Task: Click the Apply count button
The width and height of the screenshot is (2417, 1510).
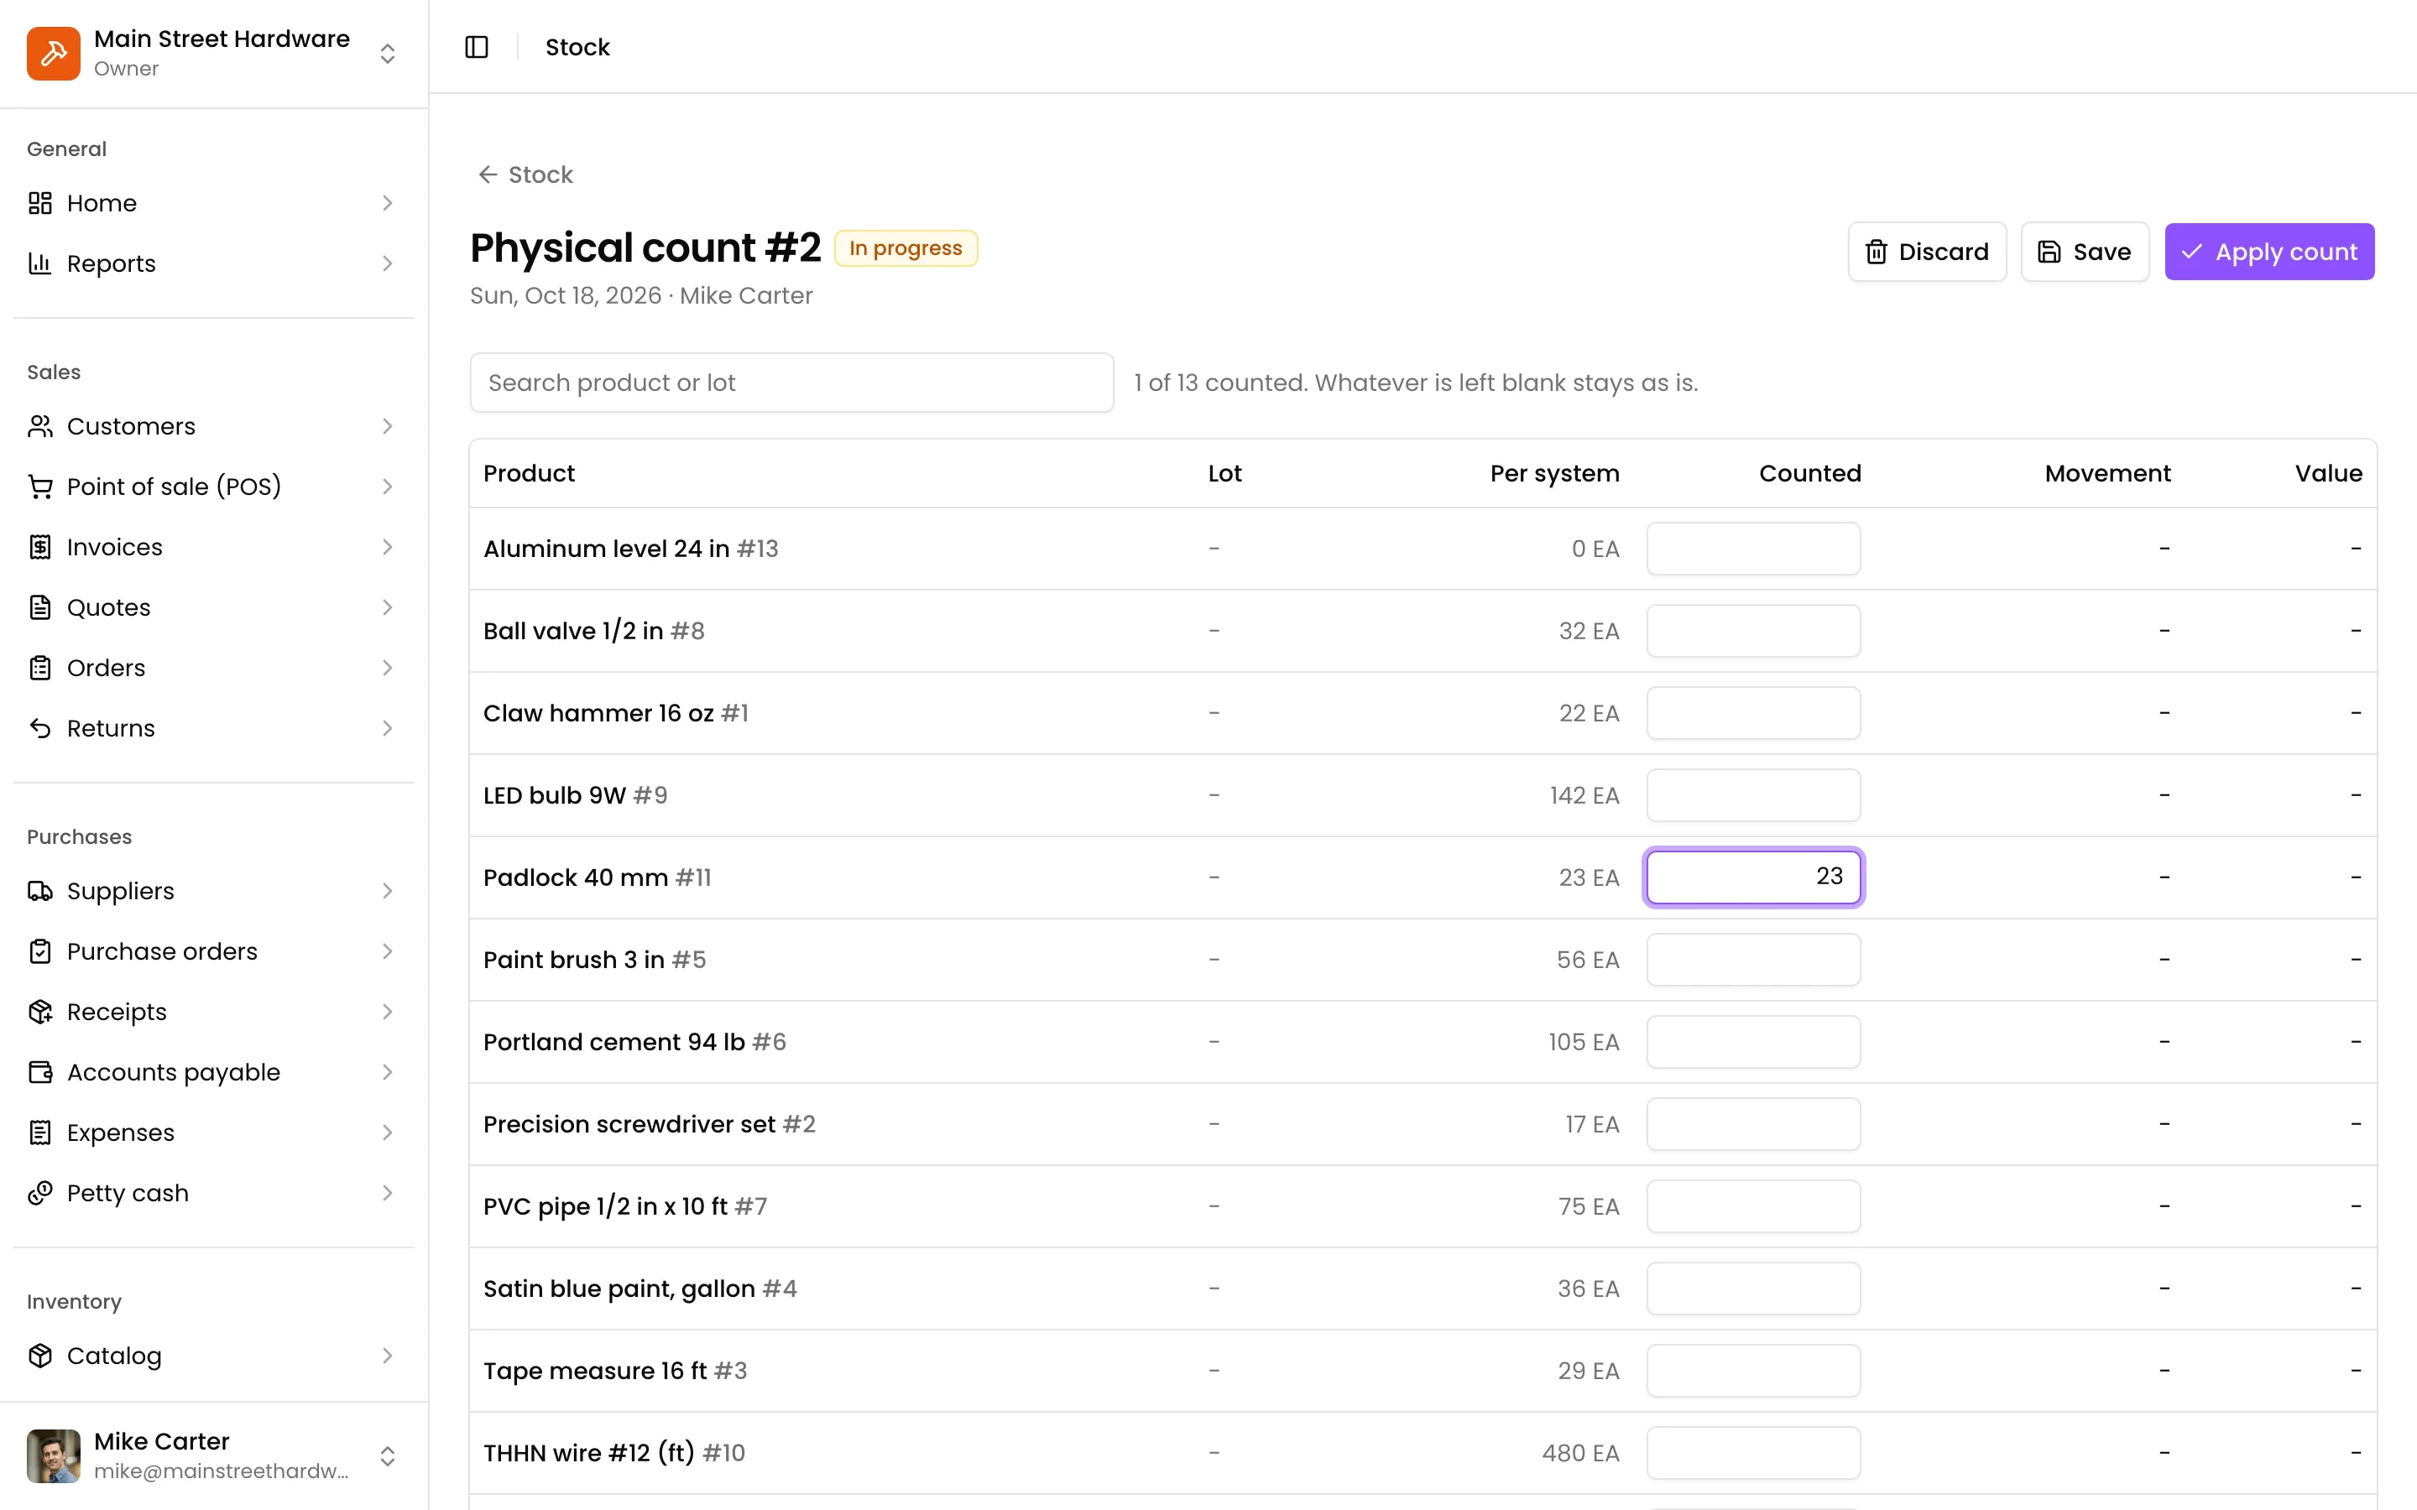Action: click(x=2269, y=252)
